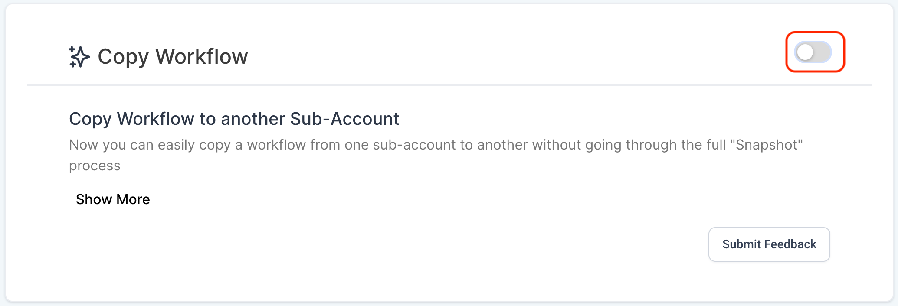Click the quoted word Snapshot in description

point(767,145)
